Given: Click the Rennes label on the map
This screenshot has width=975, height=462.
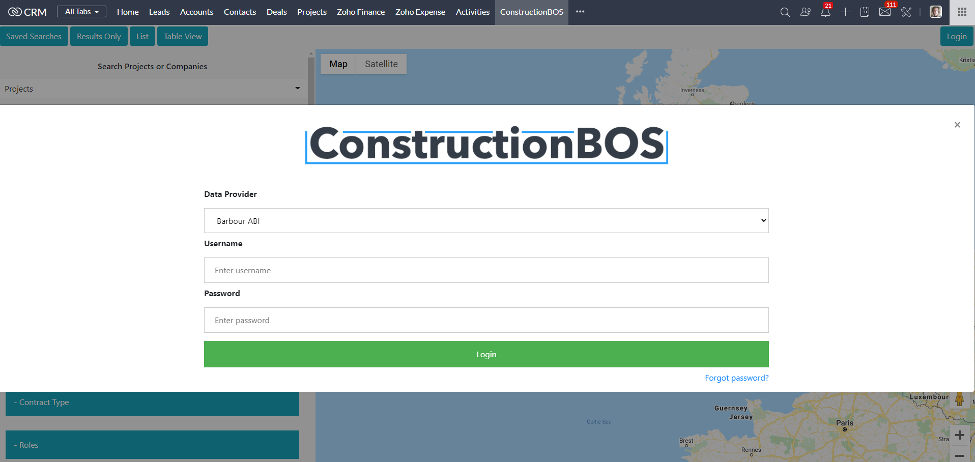Looking at the screenshot, I should coord(751,450).
